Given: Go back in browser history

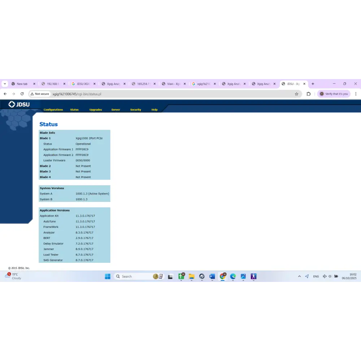Looking at the screenshot, I should pyautogui.click(x=5, y=94).
